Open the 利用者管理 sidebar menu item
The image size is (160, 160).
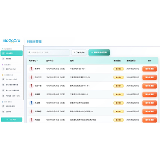12,53
